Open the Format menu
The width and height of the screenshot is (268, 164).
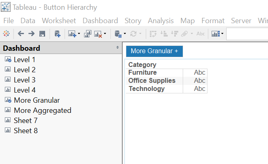213,21
